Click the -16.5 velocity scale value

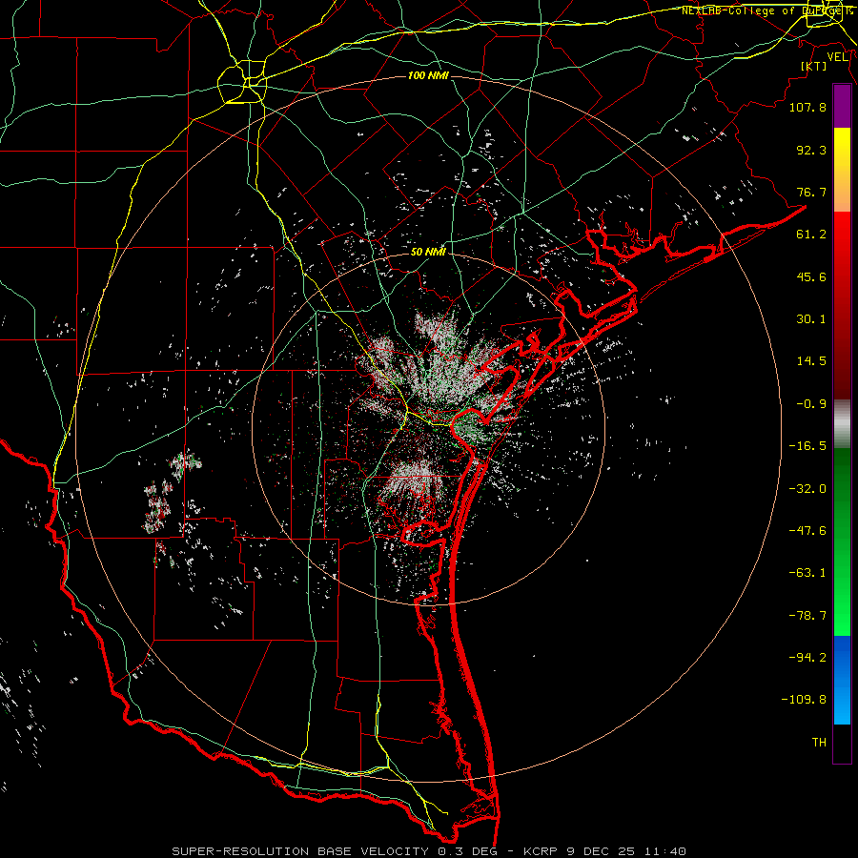[807, 446]
